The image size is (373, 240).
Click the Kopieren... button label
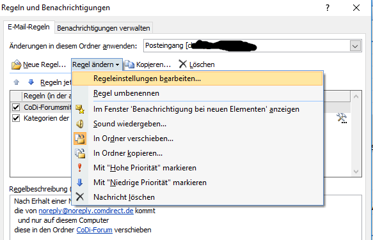coord(154,64)
